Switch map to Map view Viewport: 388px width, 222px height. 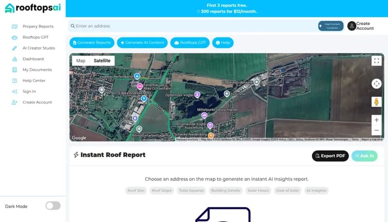pos(81,61)
